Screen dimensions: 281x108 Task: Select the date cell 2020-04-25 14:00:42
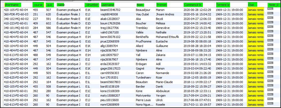[197, 23]
